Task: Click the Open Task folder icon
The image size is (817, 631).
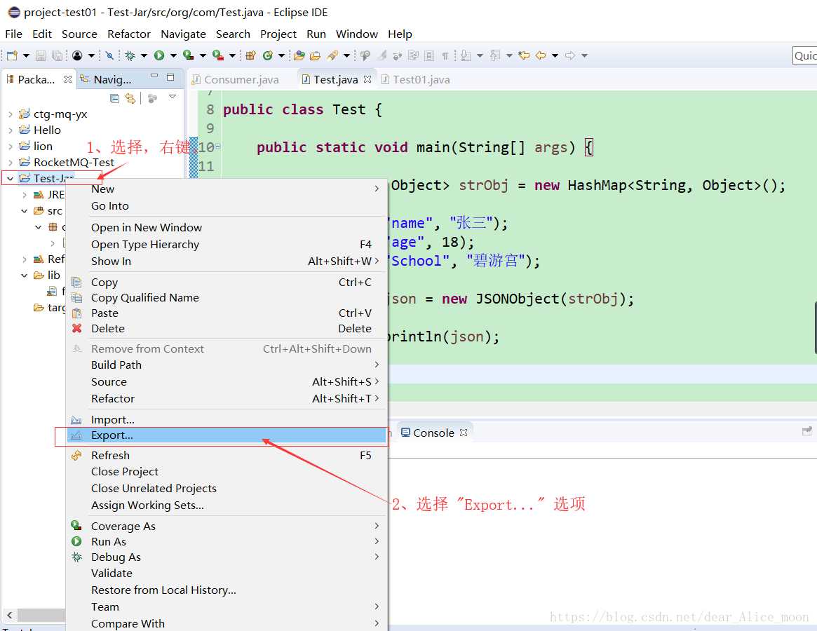Action: 316,55
